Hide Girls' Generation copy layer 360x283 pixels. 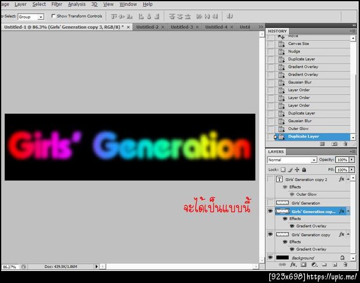(x=271, y=234)
